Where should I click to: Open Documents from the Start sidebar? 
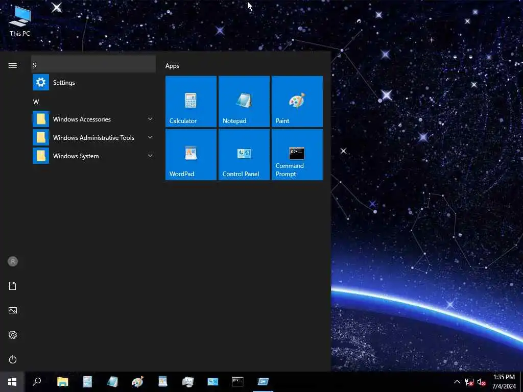13,286
